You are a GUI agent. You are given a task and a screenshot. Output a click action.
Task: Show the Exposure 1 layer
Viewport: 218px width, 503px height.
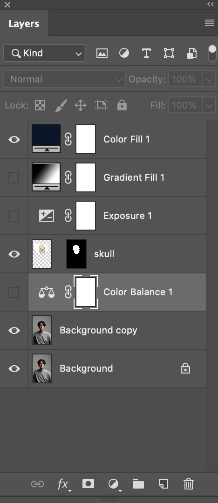14,216
